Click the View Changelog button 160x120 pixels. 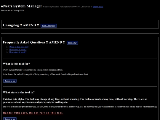49,25
